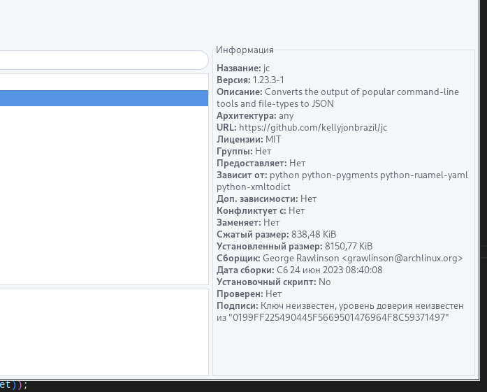The width and height of the screenshot is (487, 392).
Task: Click the signature key fingerprint string
Action: [x=338, y=317]
